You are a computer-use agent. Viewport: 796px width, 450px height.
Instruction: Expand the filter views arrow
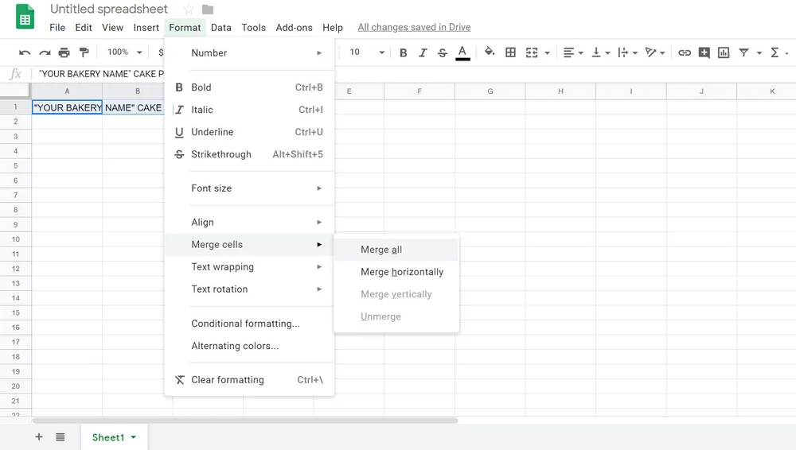[x=759, y=52]
